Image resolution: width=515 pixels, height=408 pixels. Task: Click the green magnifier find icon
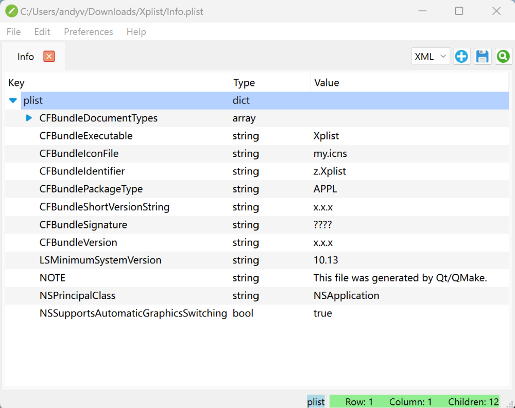(x=503, y=57)
